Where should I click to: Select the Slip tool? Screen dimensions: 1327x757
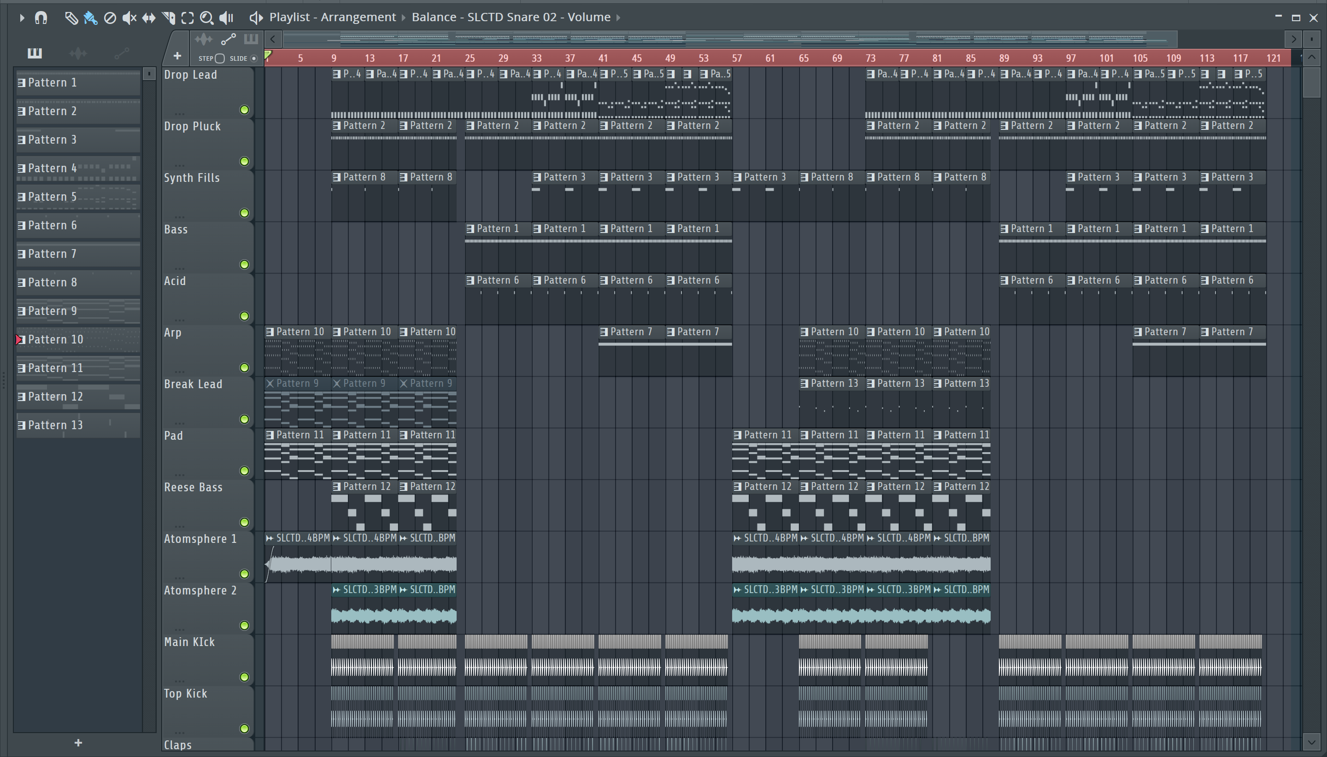click(149, 18)
